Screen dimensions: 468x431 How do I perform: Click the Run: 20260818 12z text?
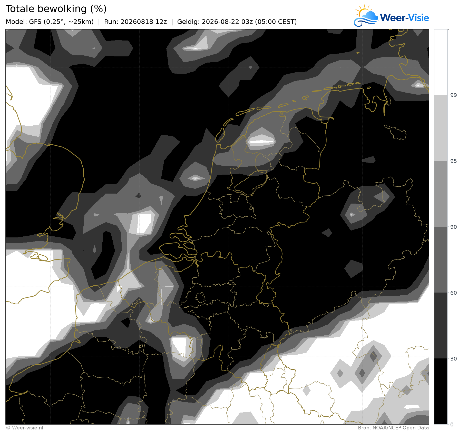[135, 22]
